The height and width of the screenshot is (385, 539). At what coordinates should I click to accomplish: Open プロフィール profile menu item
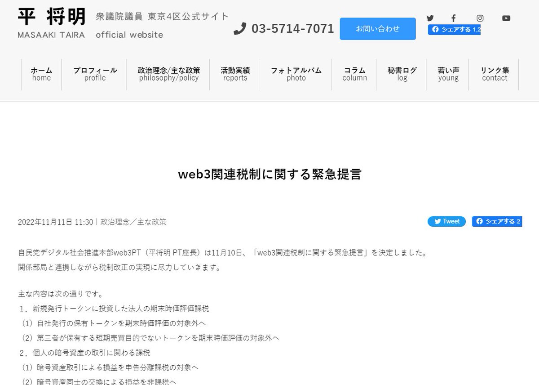[95, 74]
